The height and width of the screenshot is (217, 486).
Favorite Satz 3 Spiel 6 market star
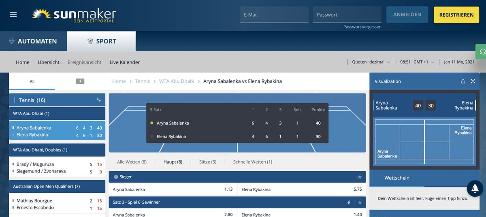click(360, 202)
